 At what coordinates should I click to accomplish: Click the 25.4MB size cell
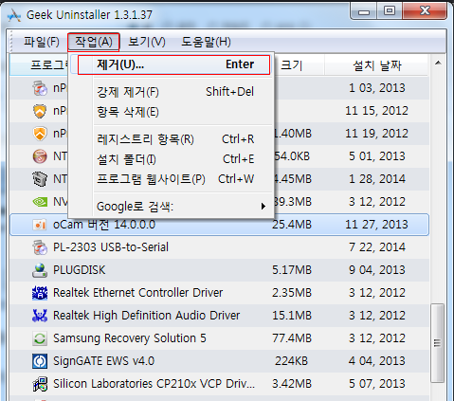coord(292,225)
